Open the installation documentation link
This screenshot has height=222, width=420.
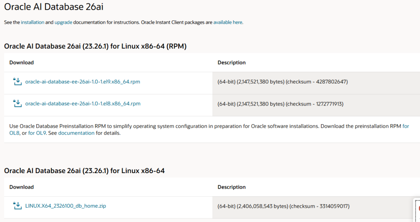[32, 22]
